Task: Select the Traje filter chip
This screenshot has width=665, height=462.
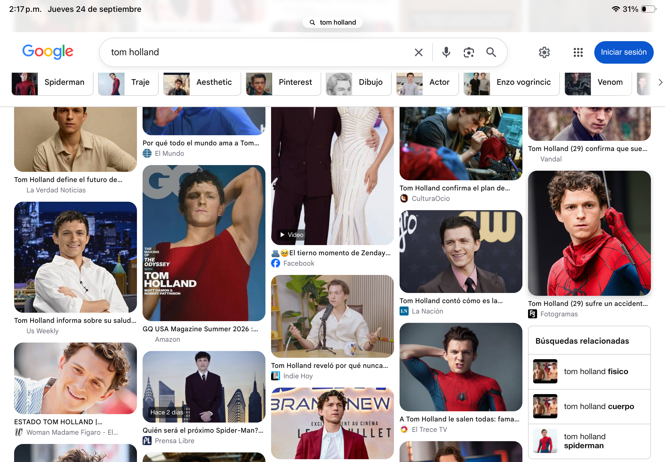Action: (x=128, y=84)
